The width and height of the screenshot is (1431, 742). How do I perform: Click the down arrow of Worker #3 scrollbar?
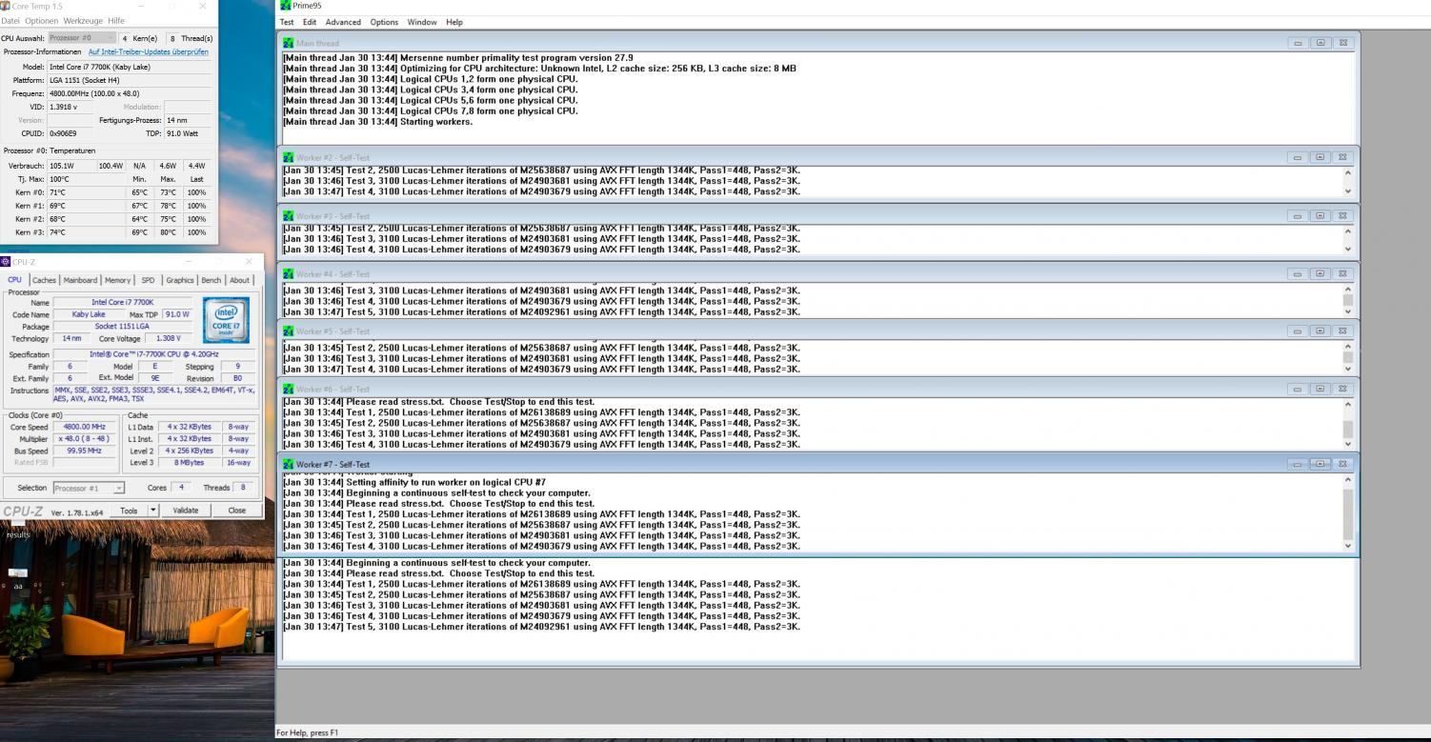tap(1348, 250)
